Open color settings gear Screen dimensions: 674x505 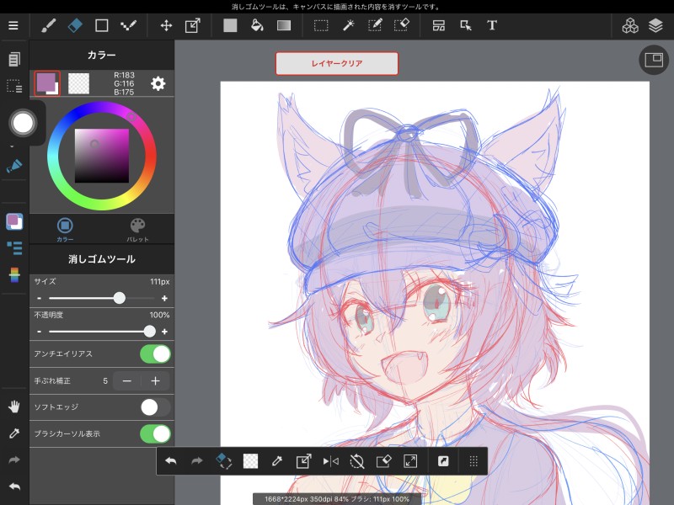pyautogui.click(x=158, y=83)
